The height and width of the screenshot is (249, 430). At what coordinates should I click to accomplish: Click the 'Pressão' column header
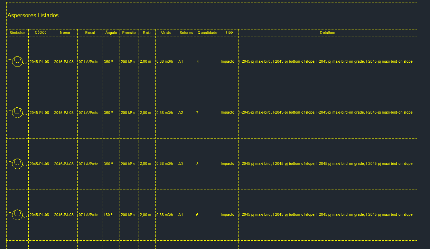[x=129, y=33]
